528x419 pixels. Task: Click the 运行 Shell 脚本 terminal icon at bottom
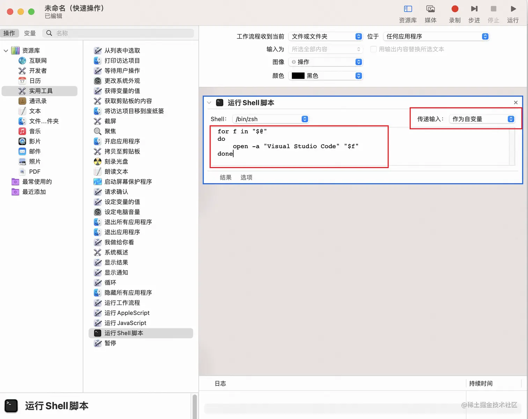point(11,406)
